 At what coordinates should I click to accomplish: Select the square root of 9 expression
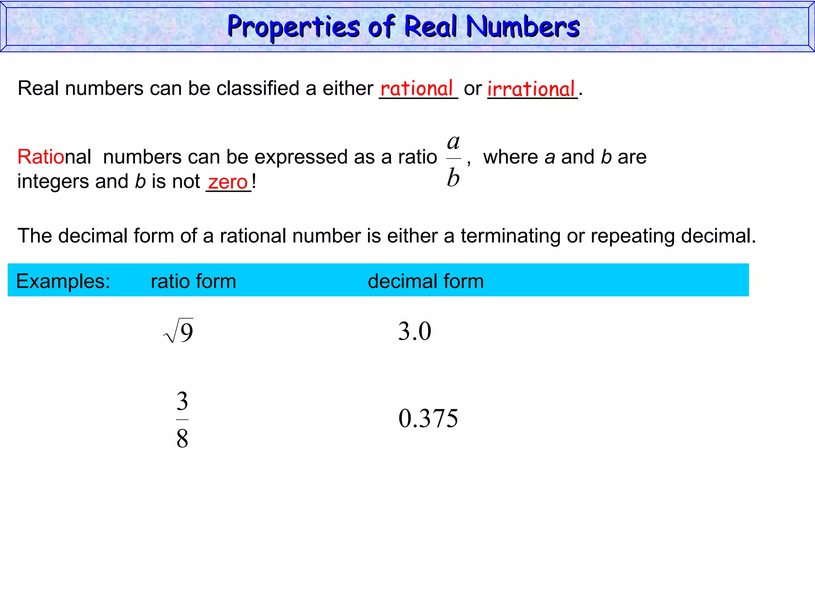(x=178, y=331)
